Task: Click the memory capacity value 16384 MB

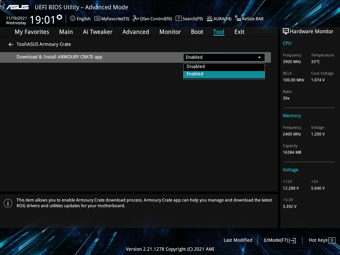Action: coord(292,152)
